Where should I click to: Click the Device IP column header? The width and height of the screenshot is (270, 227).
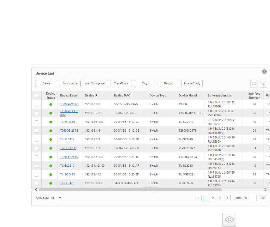click(91, 96)
